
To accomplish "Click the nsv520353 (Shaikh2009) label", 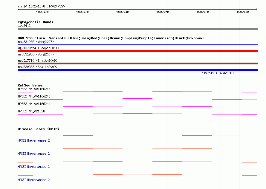I will (38, 67).
